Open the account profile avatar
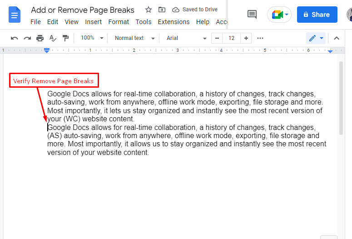The height and width of the screenshot is (239, 352). 349,15
